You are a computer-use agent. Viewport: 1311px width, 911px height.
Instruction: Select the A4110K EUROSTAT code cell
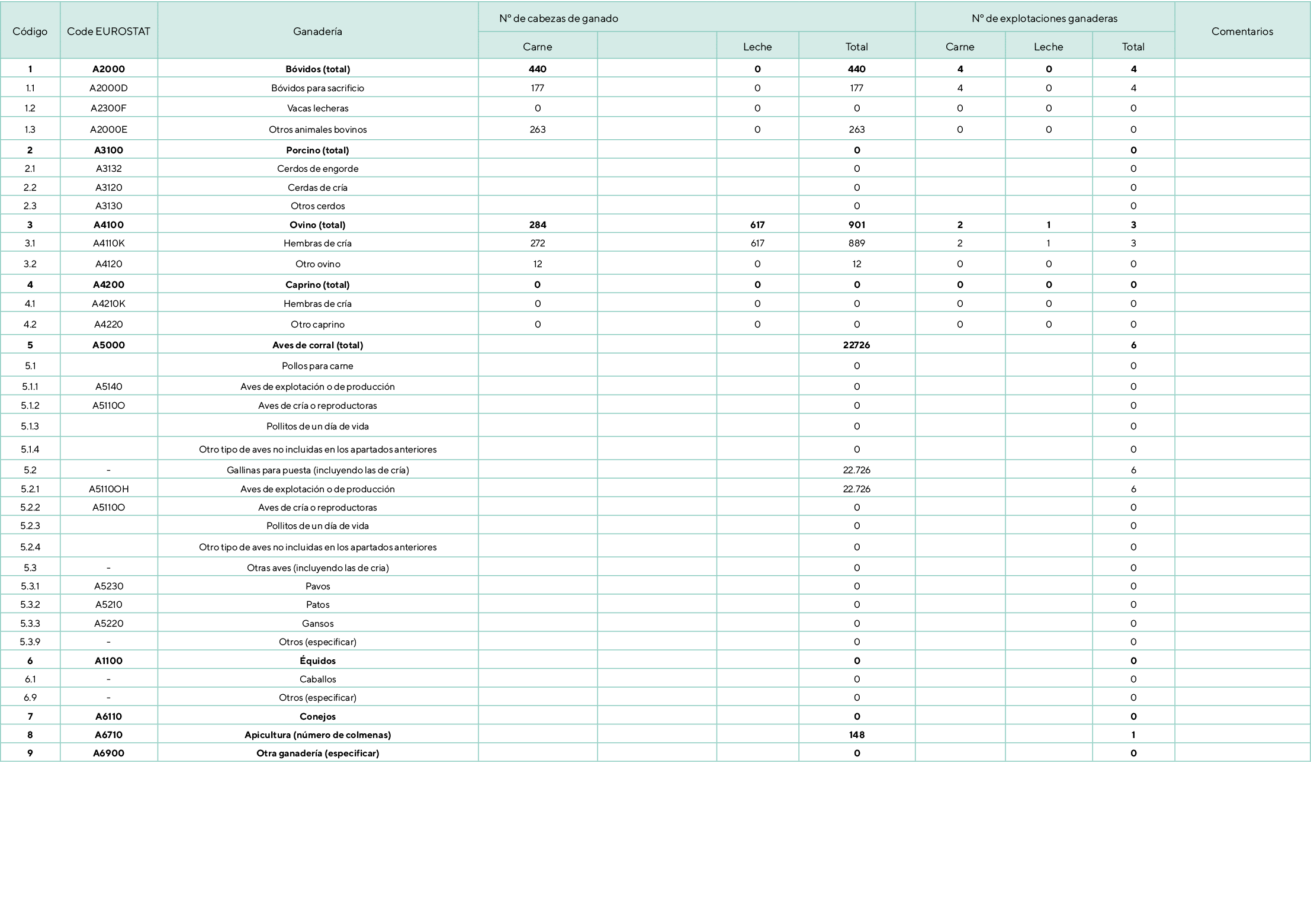tap(108, 243)
